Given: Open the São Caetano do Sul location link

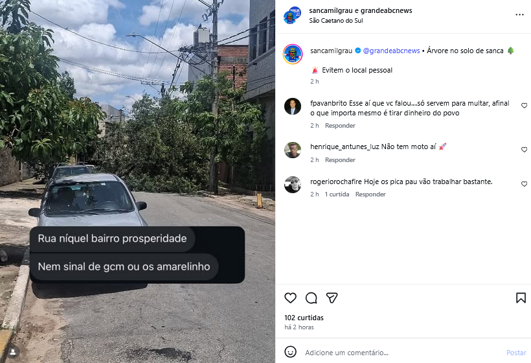Looking at the screenshot, I should (335, 21).
